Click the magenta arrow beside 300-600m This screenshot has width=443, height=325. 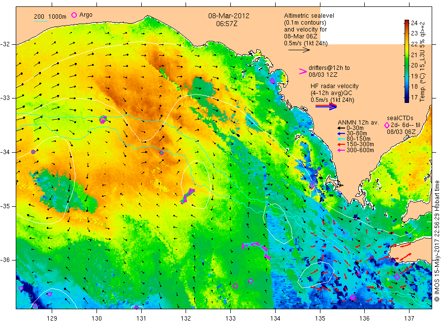[x=342, y=150]
